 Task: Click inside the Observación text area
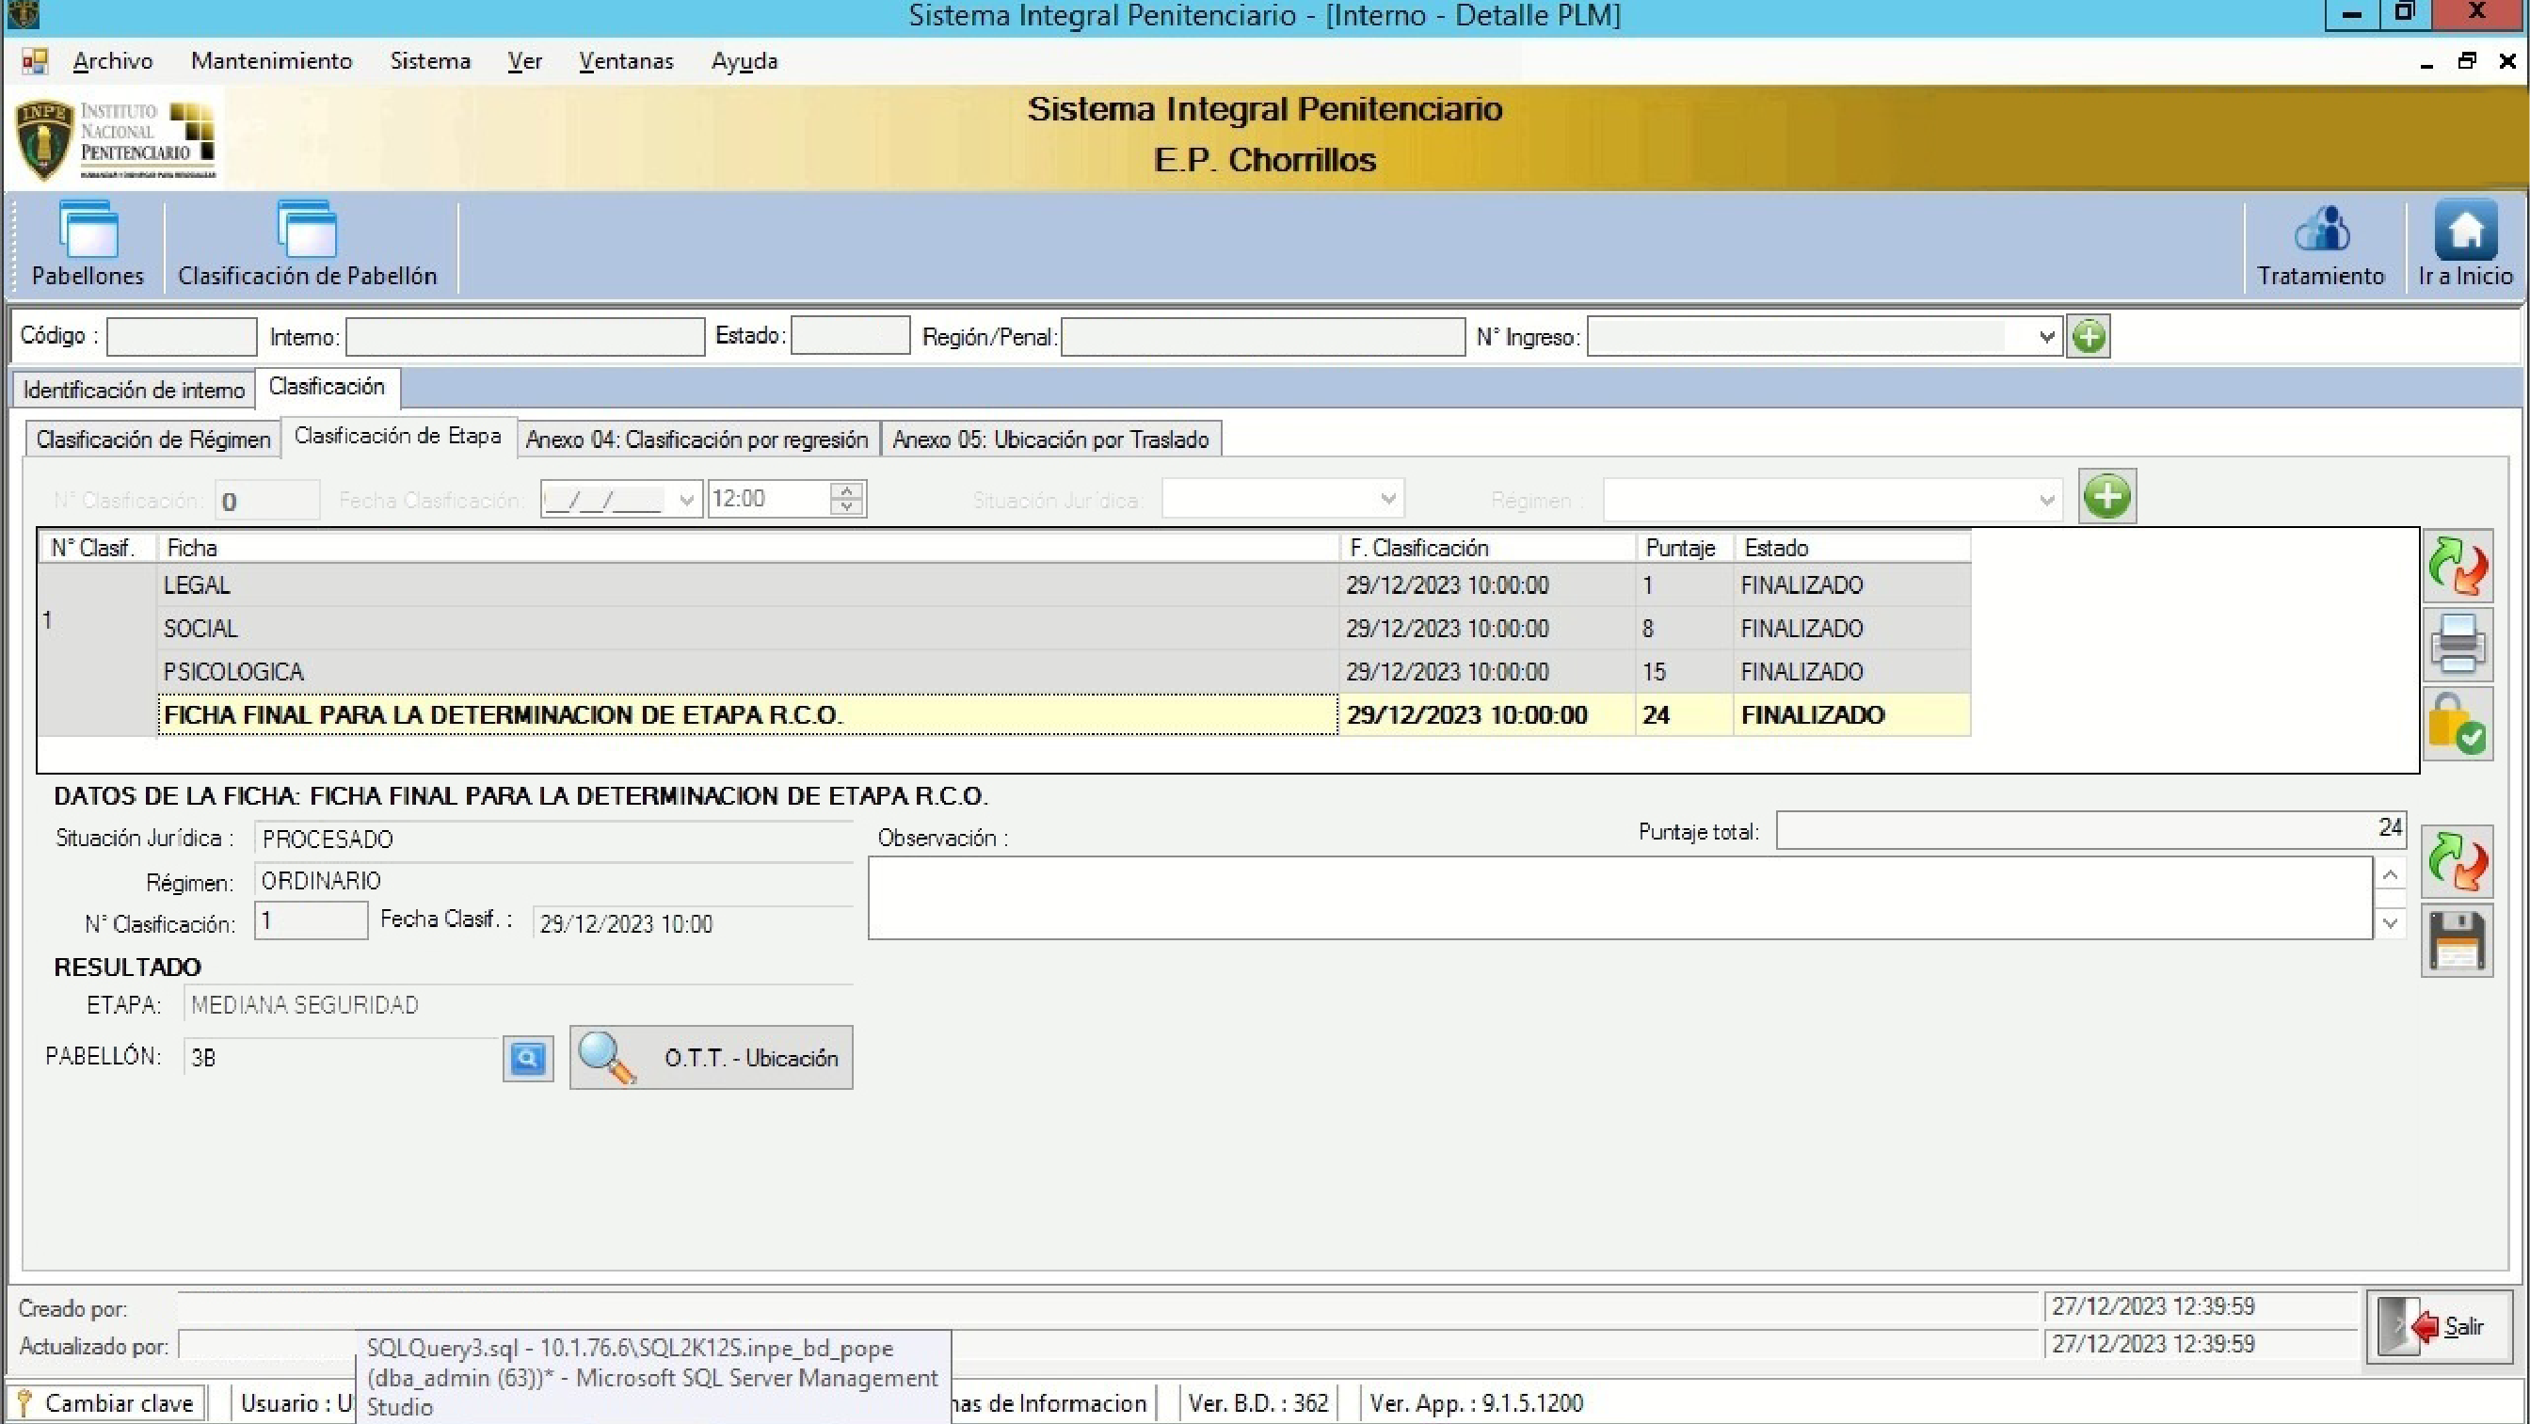pos(1621,898)
